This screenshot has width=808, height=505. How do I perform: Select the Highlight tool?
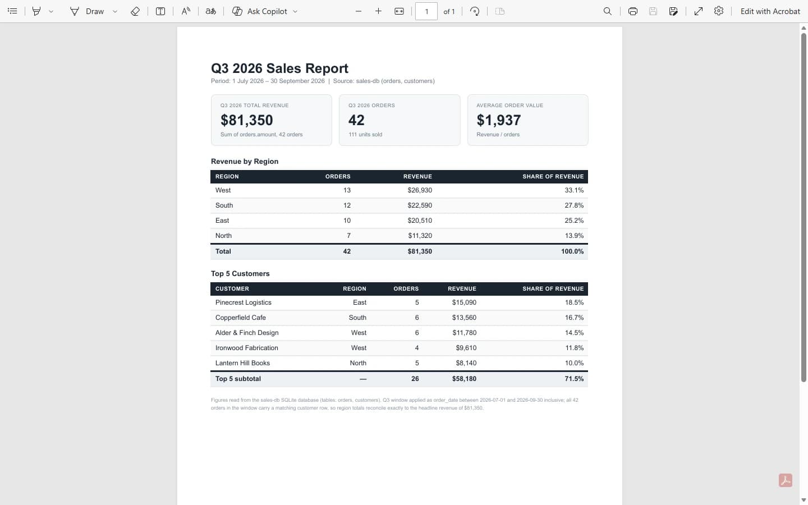[36, 11]
